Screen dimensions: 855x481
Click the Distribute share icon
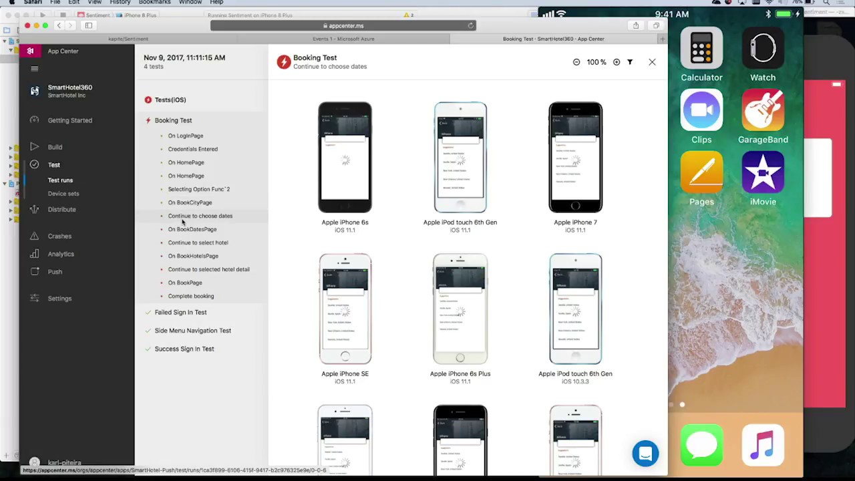34,209
